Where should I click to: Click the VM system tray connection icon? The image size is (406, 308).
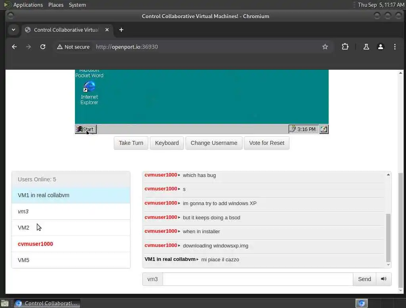click(293, 129)
